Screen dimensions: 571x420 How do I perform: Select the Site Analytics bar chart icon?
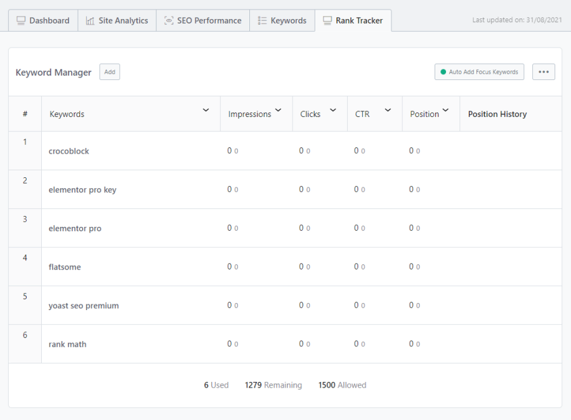point(89,20)
